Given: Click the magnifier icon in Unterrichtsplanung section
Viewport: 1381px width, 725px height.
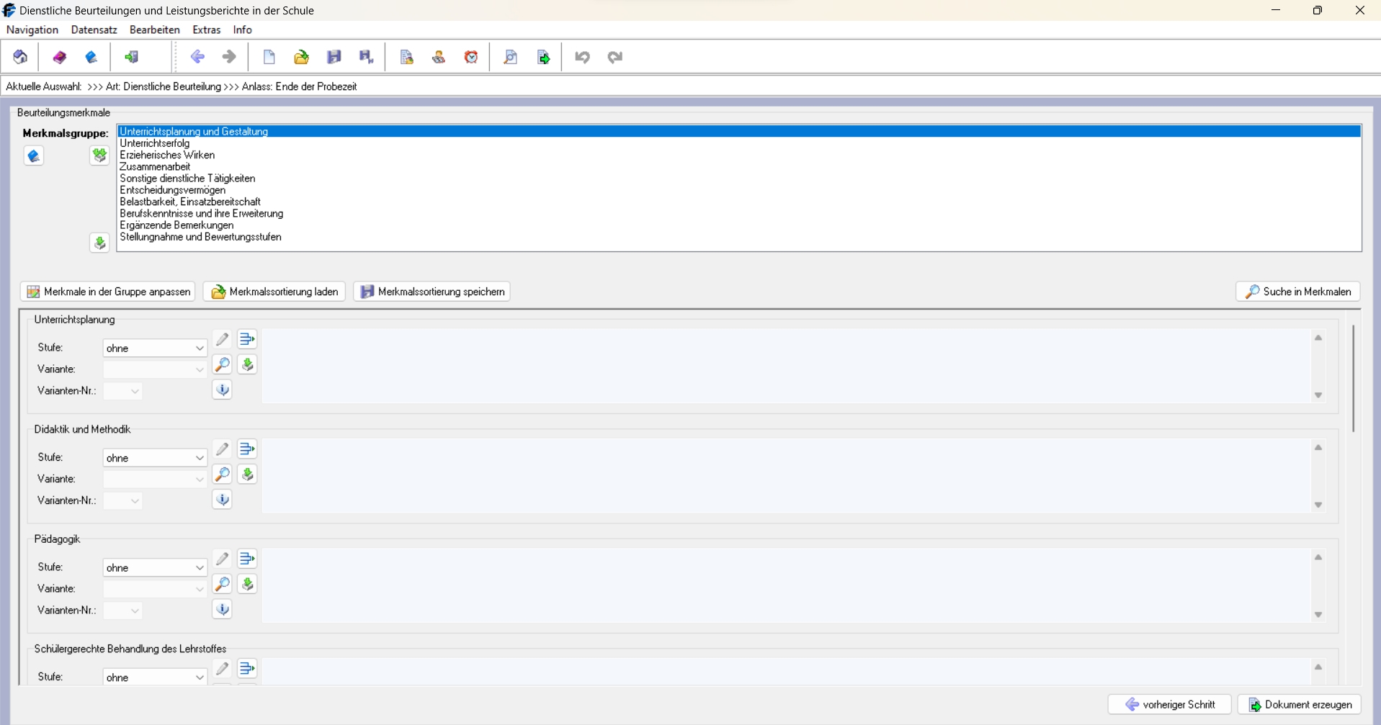Looking at the screenshot, I should tap(222, 364).
